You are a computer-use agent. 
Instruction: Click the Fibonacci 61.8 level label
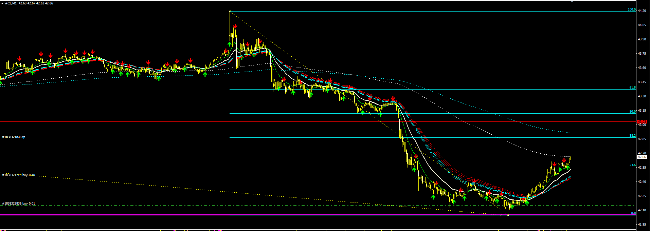tap(632, 88)
